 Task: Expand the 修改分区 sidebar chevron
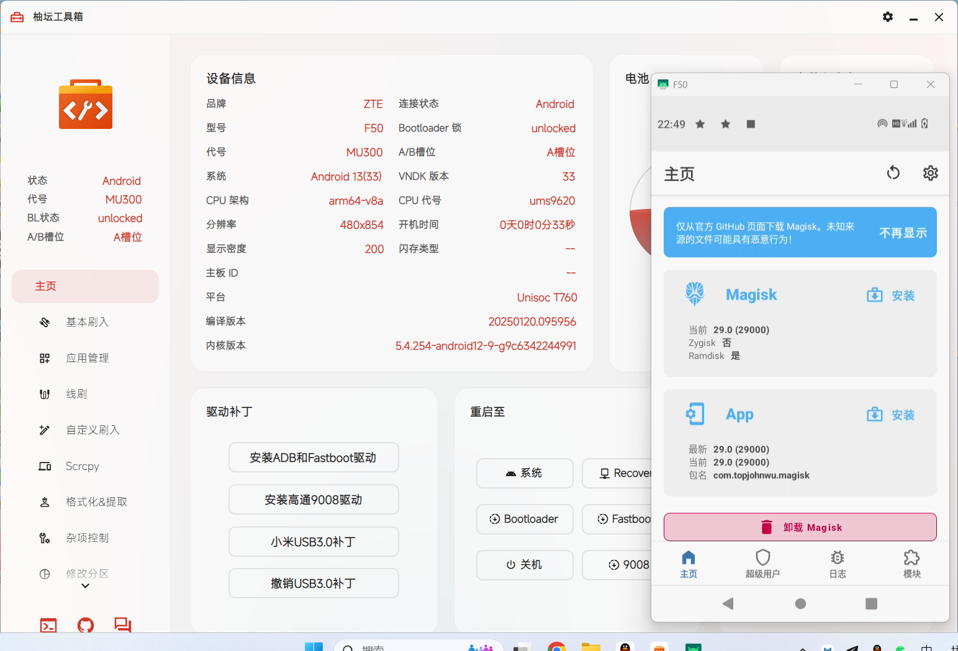click(86, 585)
